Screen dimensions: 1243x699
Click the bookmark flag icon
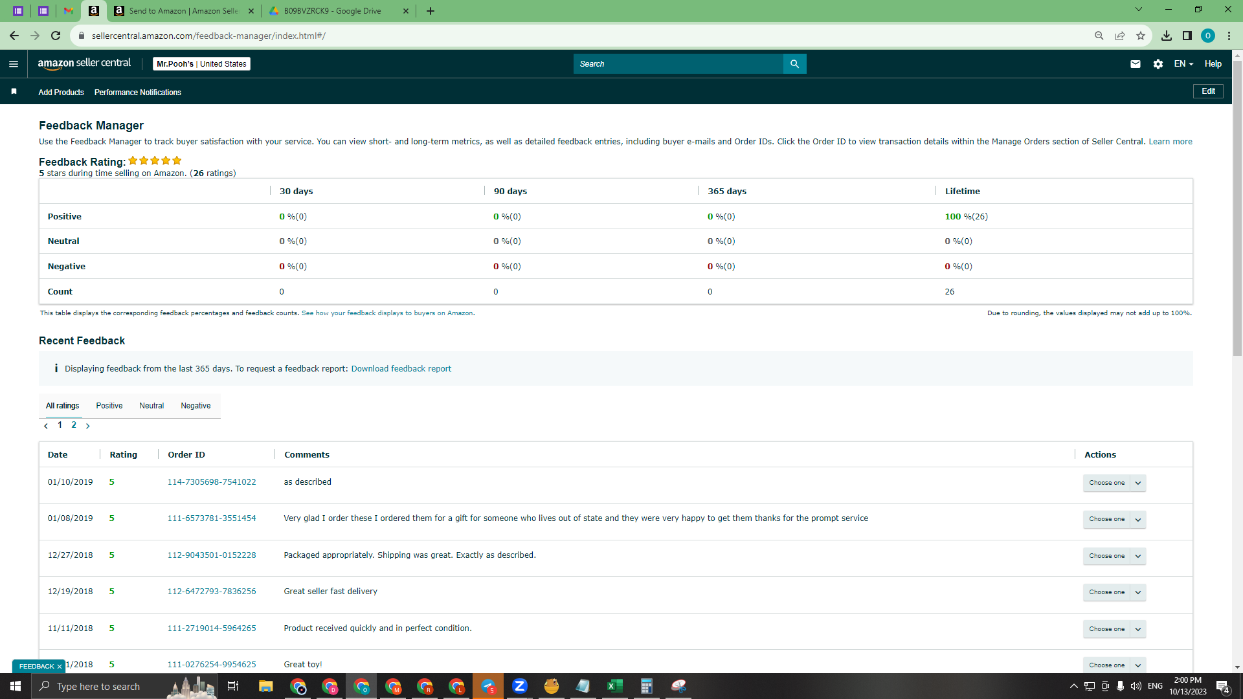point(14,92)
